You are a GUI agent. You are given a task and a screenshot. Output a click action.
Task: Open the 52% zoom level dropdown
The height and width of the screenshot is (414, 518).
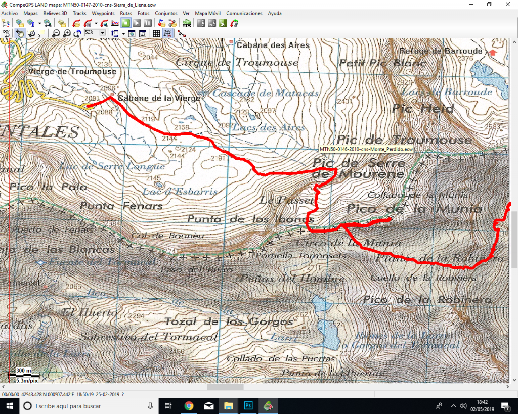tap(103, 34)
